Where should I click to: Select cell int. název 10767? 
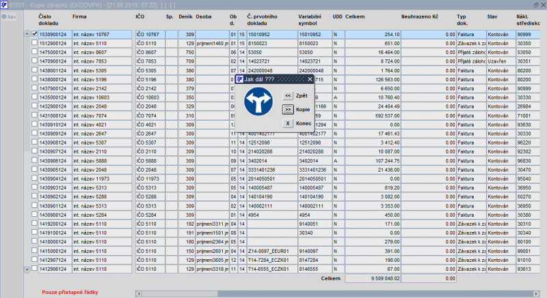coord(102,34)
